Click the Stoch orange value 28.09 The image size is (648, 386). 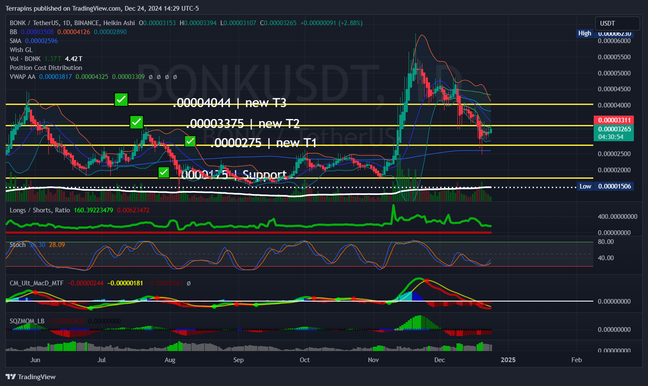(x=57, y=245)
